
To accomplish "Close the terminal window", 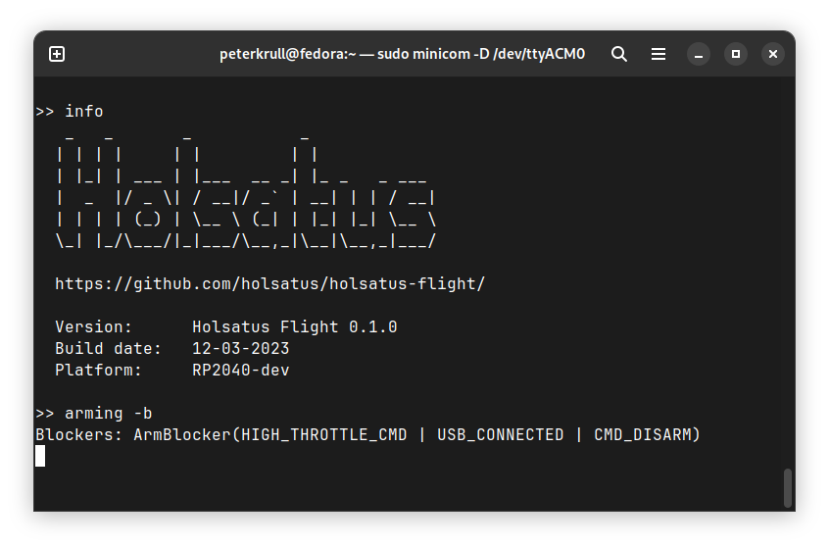I will point(773,54).
